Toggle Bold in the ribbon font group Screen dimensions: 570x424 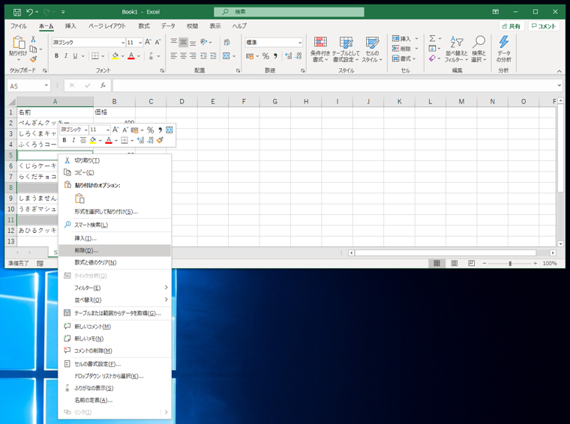click(x=56, y=56)
